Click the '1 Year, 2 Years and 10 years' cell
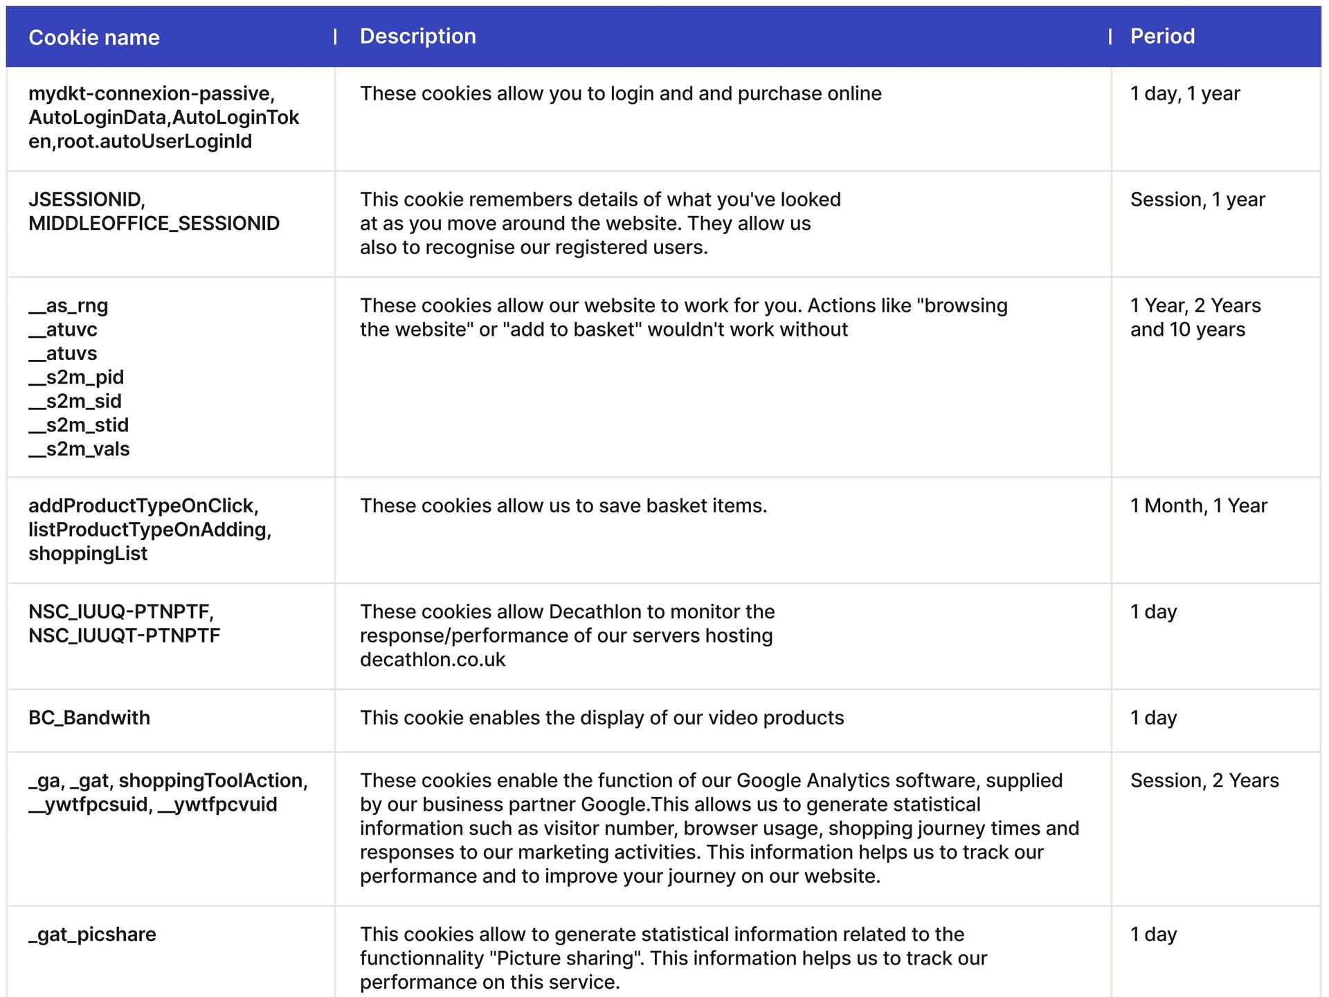 pyautogui.click(x=1195, y=317)
